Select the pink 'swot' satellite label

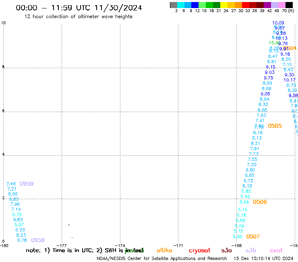point(276,251)
